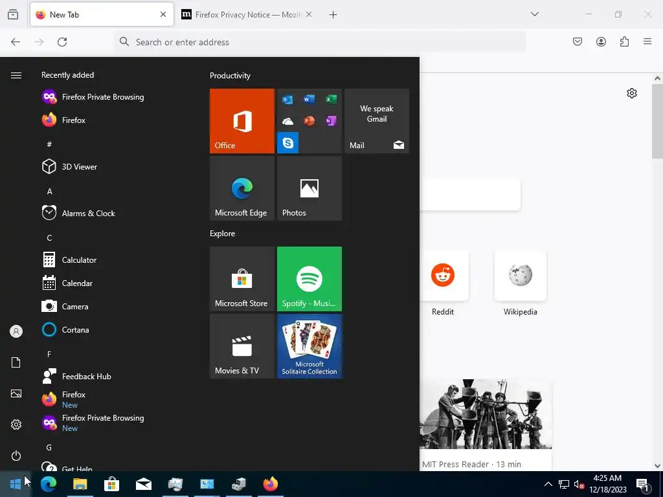Open Firefox View button

13,14
